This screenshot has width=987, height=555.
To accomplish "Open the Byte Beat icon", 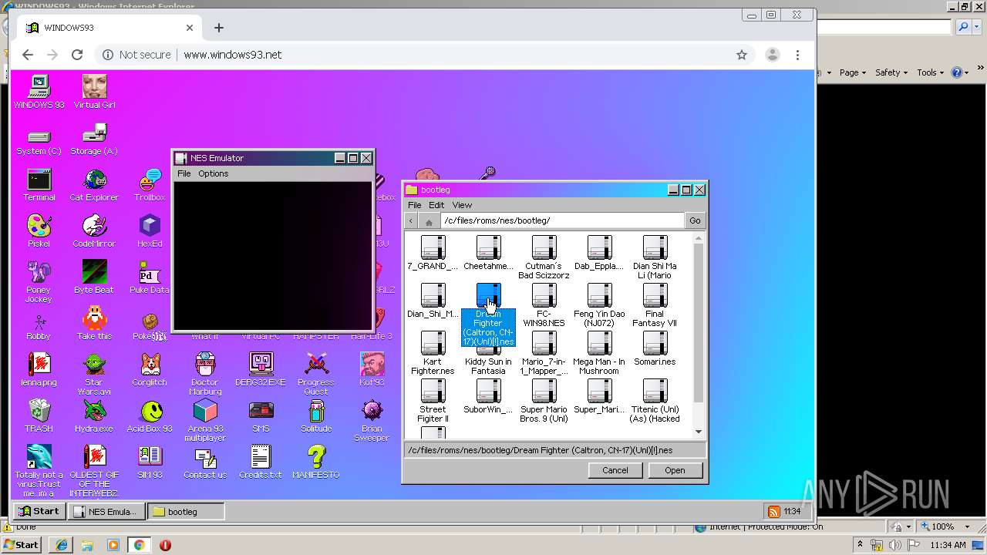I will pyautogui.click(x=94, y=277).
